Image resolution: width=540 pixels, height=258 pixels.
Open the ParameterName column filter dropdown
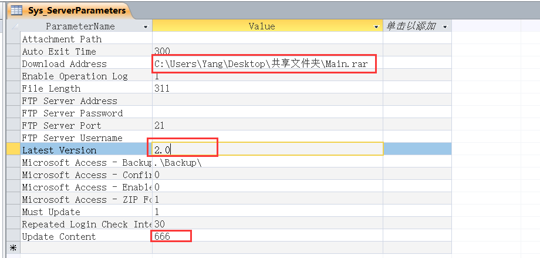coord(146,26)
